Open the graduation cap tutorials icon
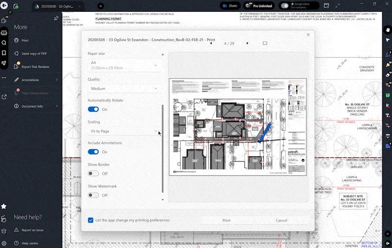The width and height of the screenshot is (392, 248). [x=4, y=231]
